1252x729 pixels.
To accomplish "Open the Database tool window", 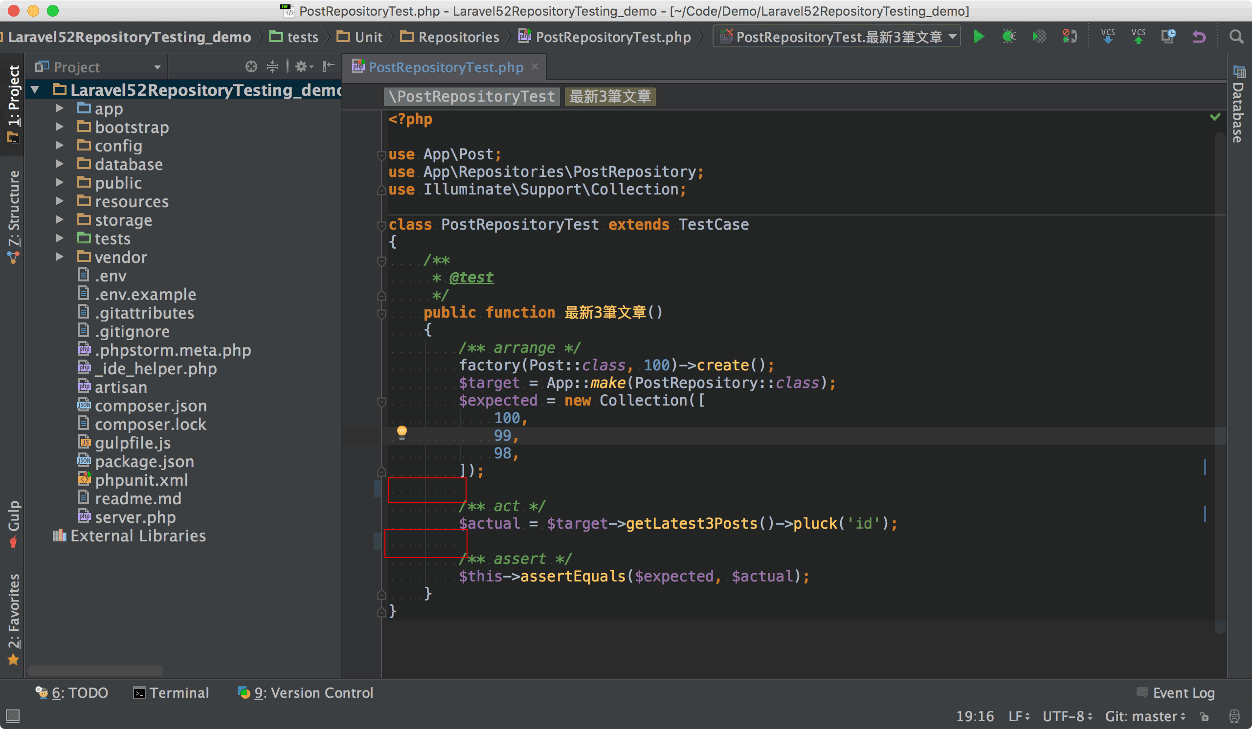I will 1239,105.
